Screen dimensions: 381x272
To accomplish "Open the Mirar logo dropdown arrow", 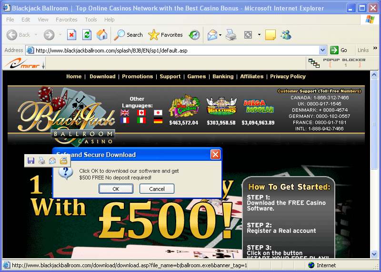I will 43,65.
